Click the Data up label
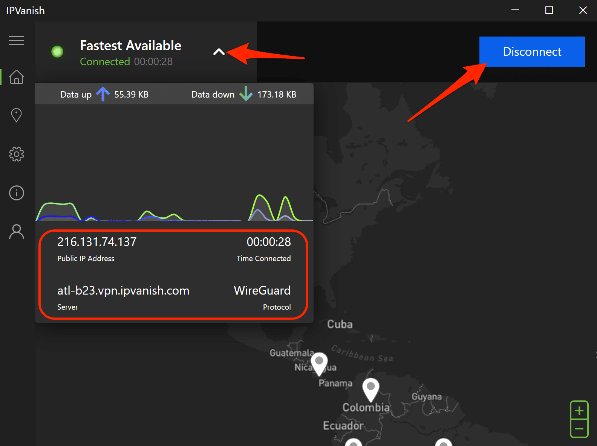This screenshot has width=597, height=446. click(x=76, y=95)
